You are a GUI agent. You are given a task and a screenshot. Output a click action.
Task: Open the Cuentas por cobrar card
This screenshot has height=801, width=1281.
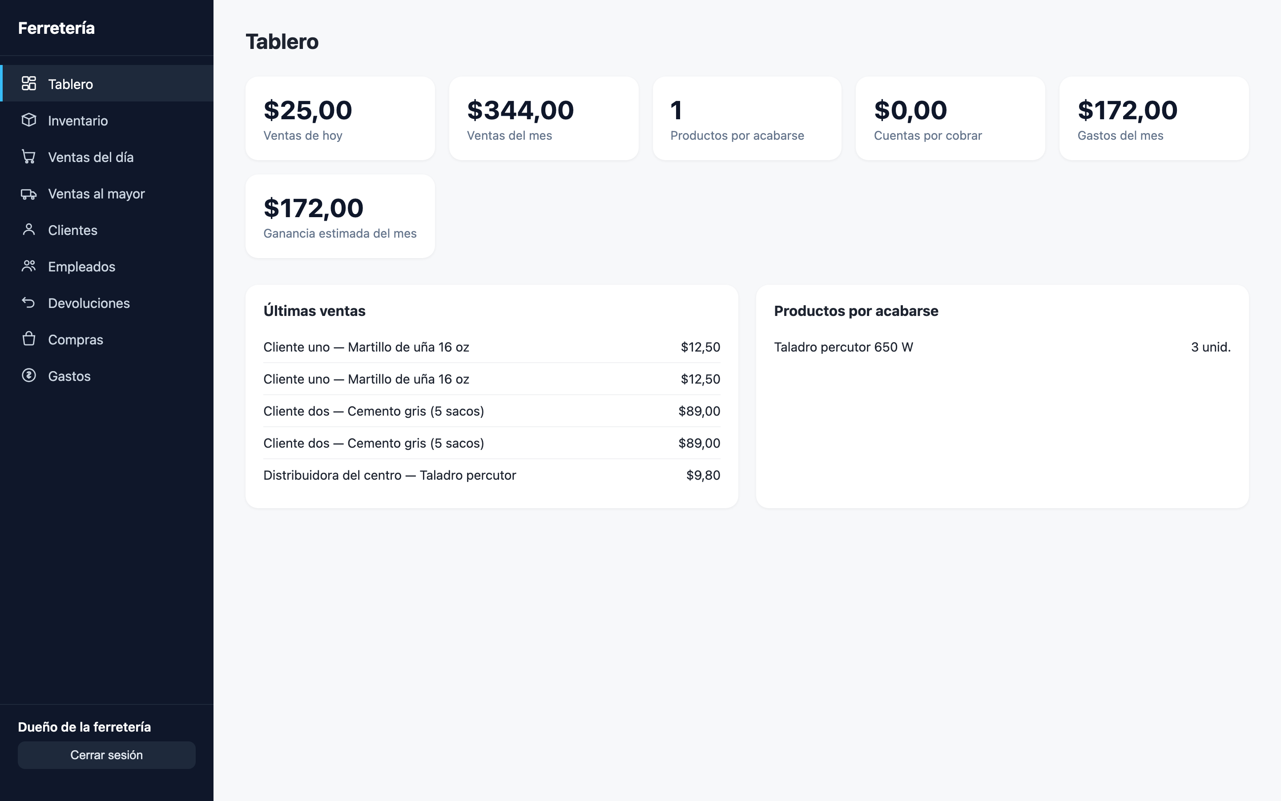[950, 119]
